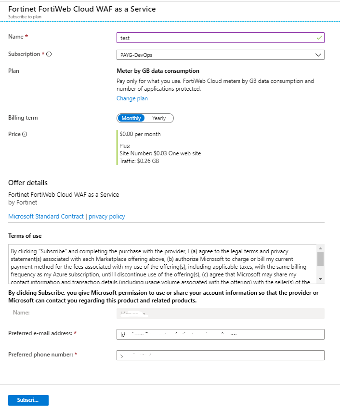Viewport: 340px width, 410px height.
Task: Open the privacy policy
Action: tap(106, 216)
